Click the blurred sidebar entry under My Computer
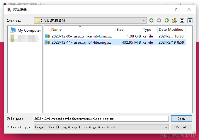Image resolution: width=199 pixels, height=140 pixels. click(x=23, y=39)
